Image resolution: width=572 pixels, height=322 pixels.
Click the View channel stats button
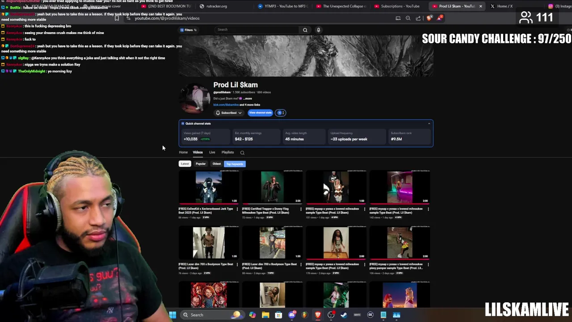260,113
